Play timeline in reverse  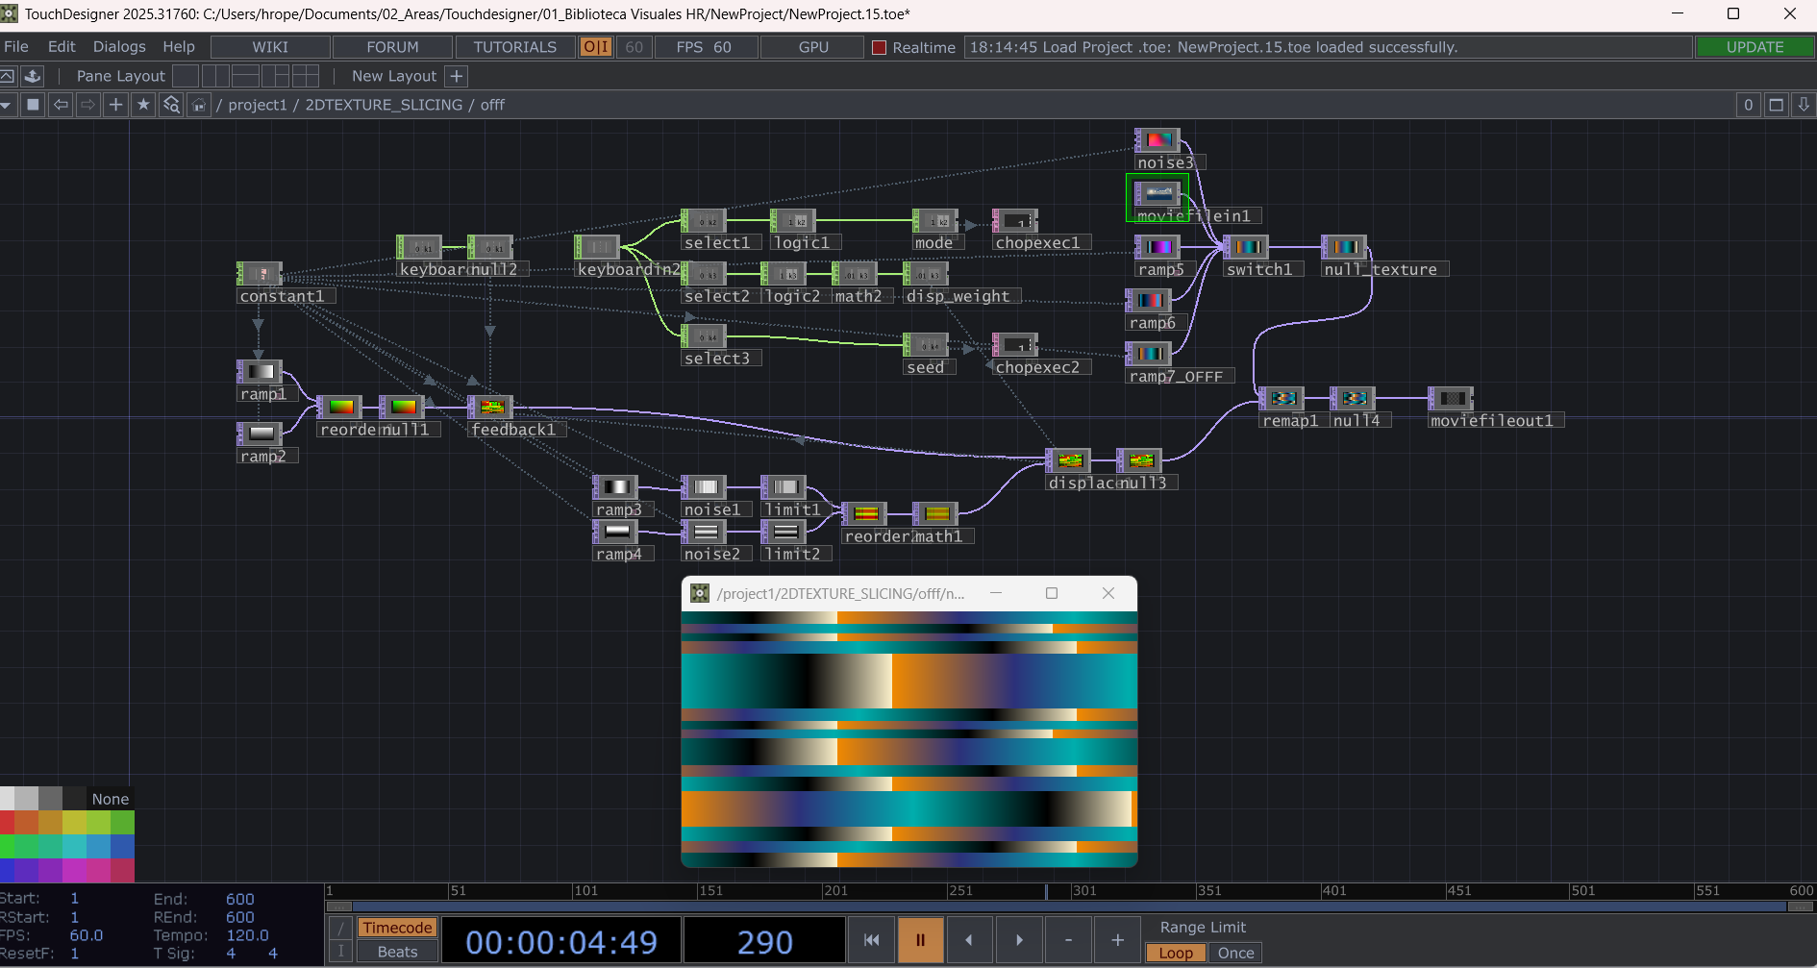[969, 940]
